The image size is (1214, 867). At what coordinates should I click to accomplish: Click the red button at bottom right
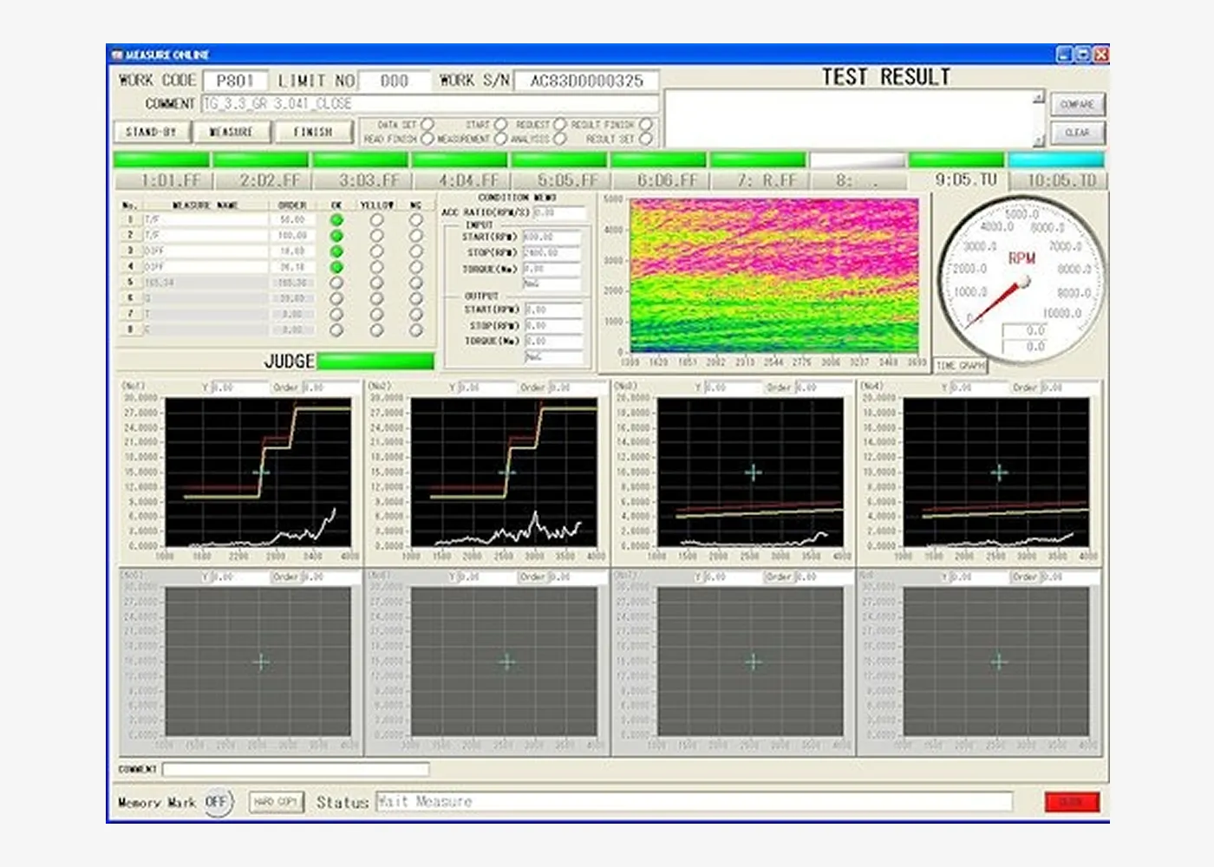[x=1072, y=802]
